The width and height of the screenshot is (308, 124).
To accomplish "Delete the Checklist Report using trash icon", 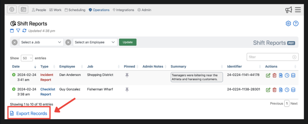I will [x=274, y=90].
